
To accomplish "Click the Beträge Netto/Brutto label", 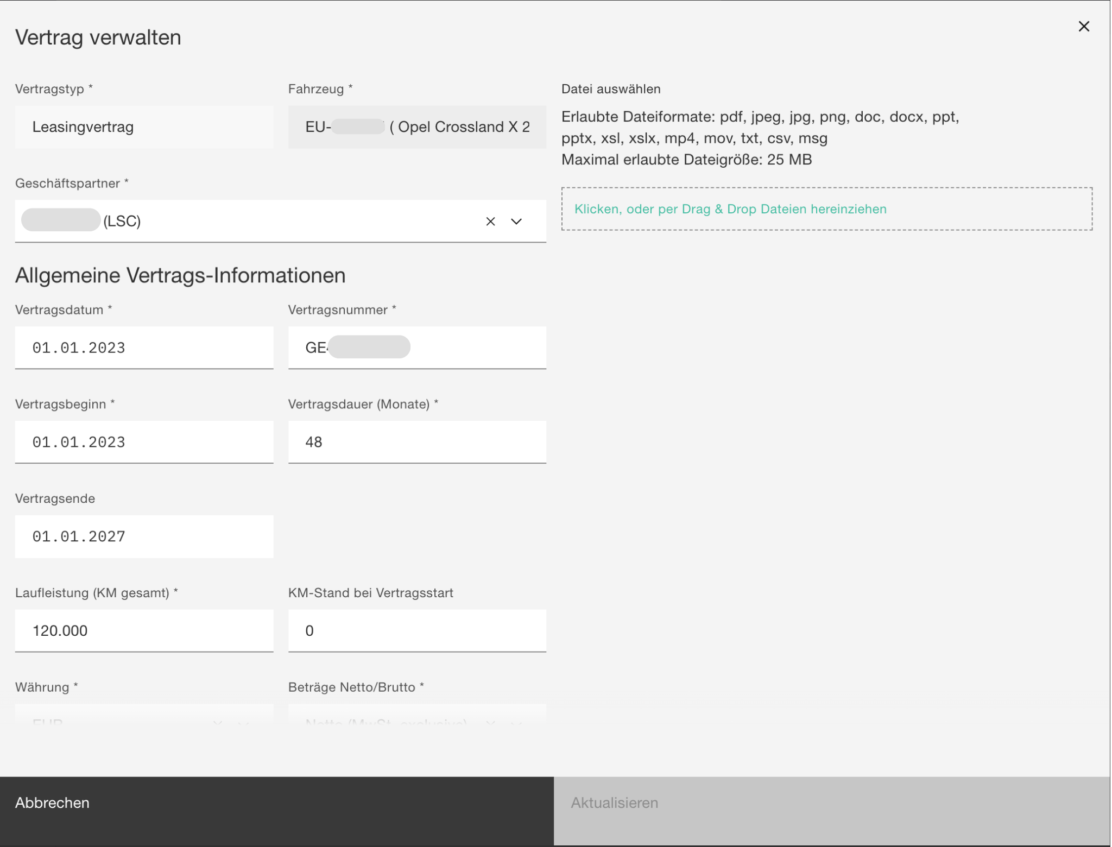I will tap(356, 687).
